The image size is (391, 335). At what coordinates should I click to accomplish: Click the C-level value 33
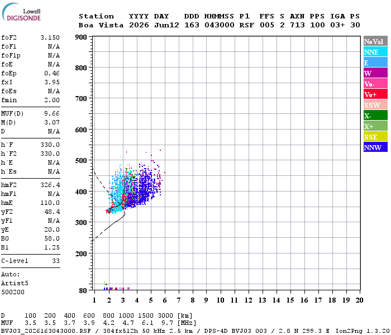tap(56, 261)
